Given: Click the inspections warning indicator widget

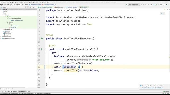Looking at the screenshot, I should 165,9.
